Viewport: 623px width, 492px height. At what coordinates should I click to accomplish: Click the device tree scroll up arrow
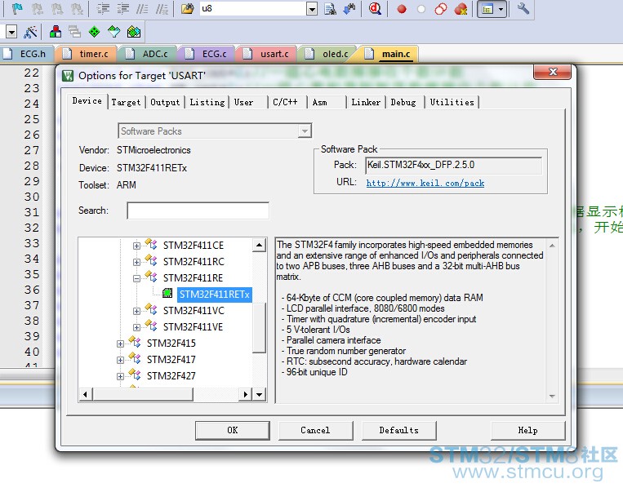(259, 246)
